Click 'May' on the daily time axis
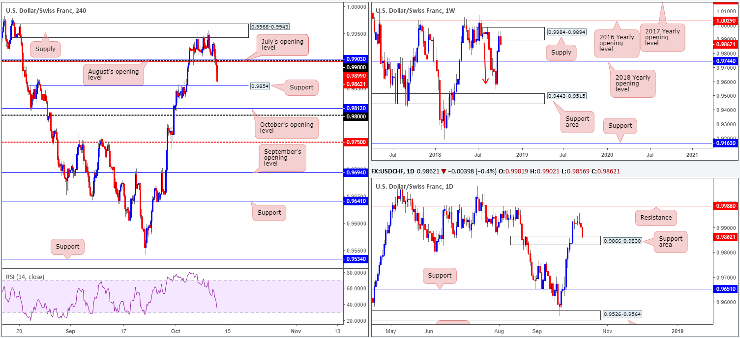The image size is (740, 338). click(391, 331)
